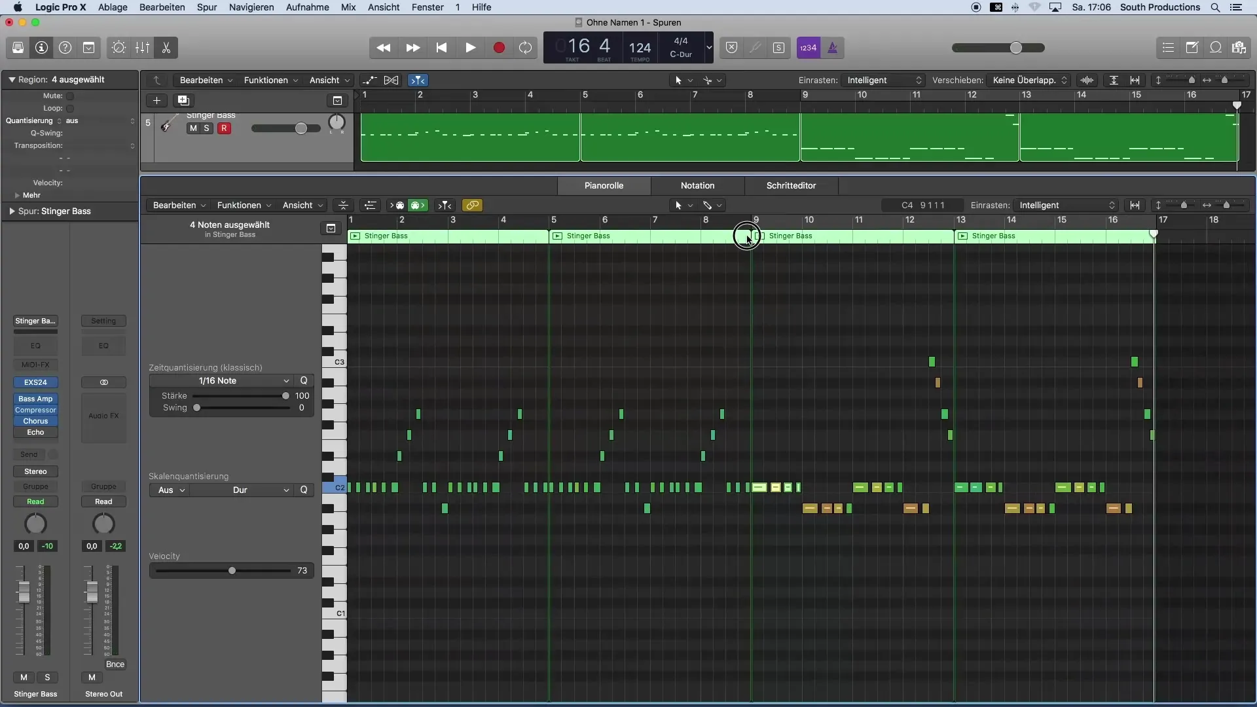Click the count-in 1234 button

point(809,48)
